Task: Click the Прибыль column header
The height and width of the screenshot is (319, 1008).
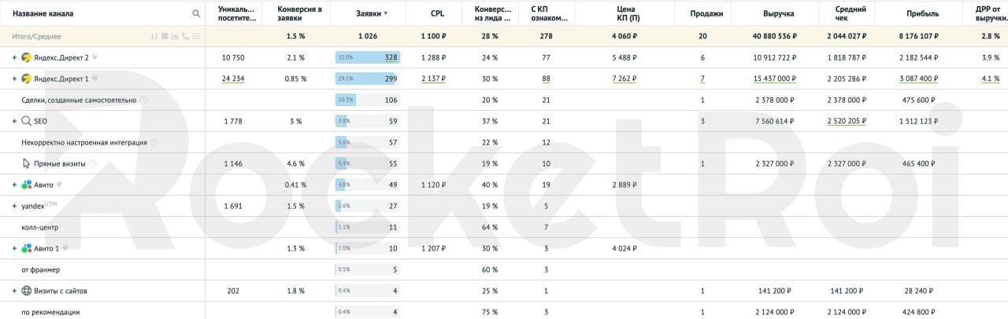Action: click(917, 13)
